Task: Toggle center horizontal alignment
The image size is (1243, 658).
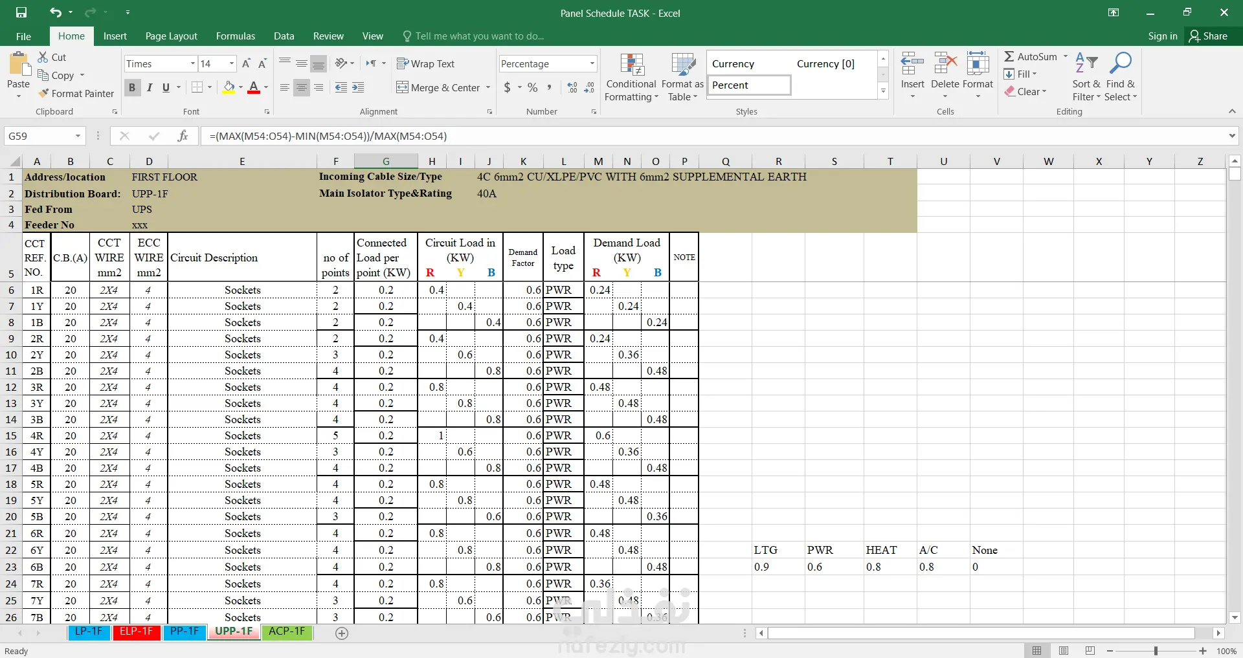Action: [302, 87]
